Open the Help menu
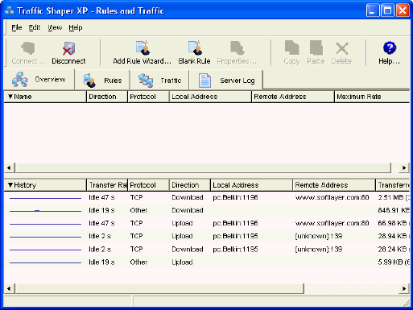This screenshot has width=413, height=310. (76, 27)
